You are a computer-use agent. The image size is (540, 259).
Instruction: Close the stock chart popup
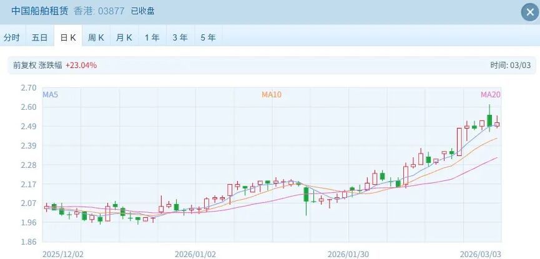529,12
